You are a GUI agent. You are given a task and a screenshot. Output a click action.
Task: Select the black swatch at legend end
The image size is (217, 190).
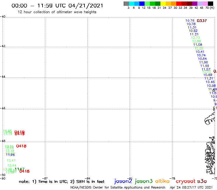pos(210,4)
